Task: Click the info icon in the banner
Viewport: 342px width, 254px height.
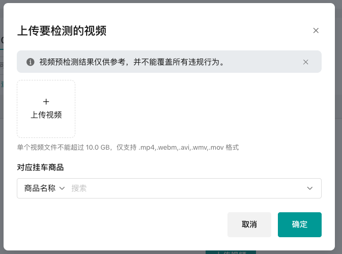Action: pos(30,62)
